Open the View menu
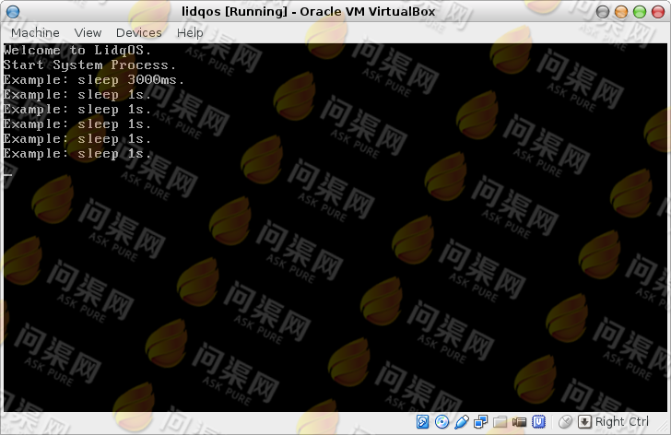Viewport: 671px width, 435px height. (88, 32)
